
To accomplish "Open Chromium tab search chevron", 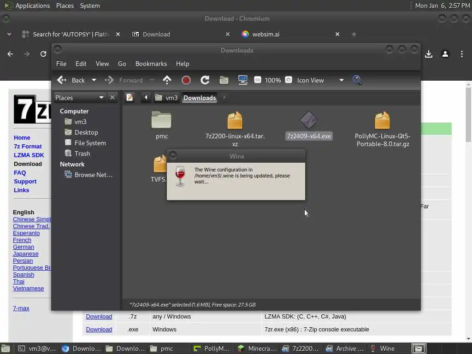I will (x=9, y=34).
